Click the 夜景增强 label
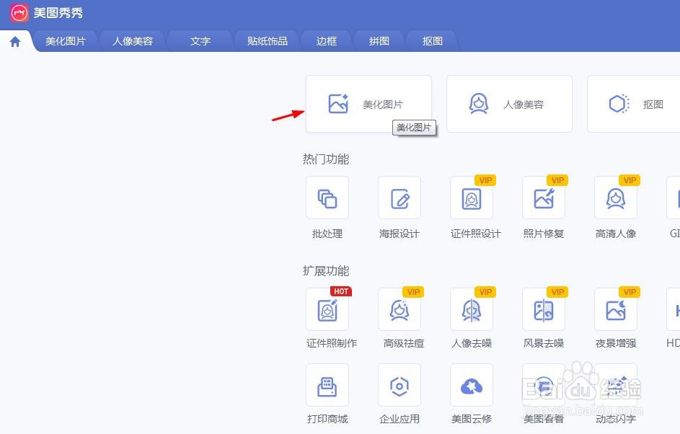Viewport: 680px width, 434px height. [616, 343]
